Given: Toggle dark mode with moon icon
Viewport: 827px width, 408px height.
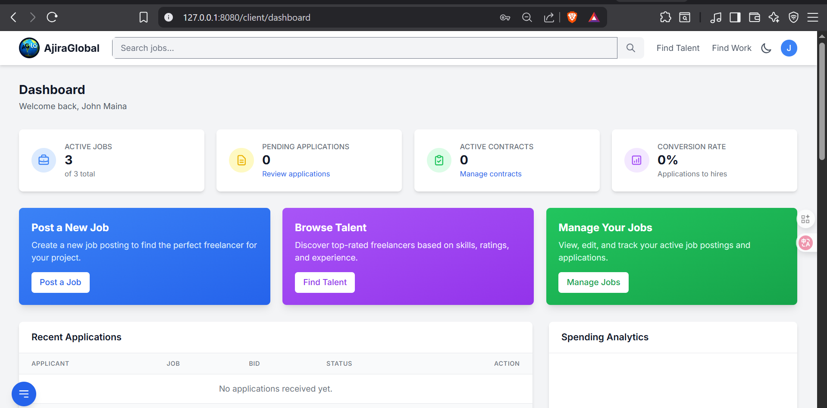Looking at the screenshot, I should (766, 48).
